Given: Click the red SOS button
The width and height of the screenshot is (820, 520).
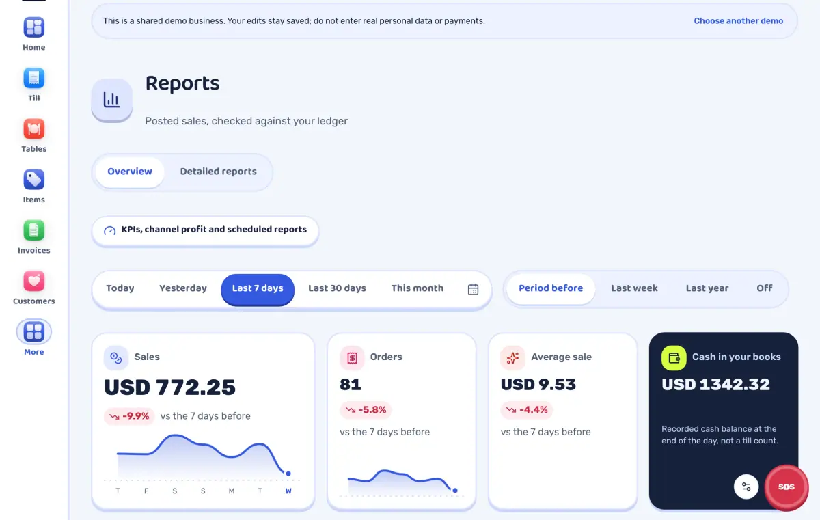Looking at the screenshot, I should point(786,487).
